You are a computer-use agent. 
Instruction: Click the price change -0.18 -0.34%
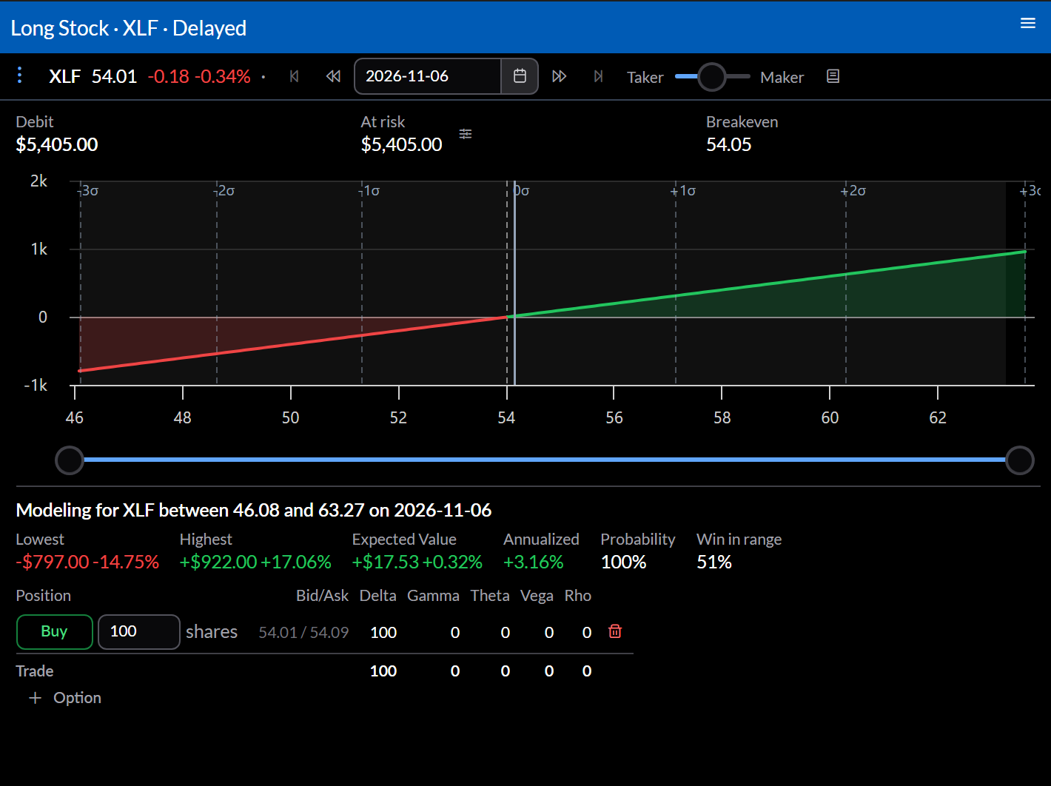tap(199, 76)
